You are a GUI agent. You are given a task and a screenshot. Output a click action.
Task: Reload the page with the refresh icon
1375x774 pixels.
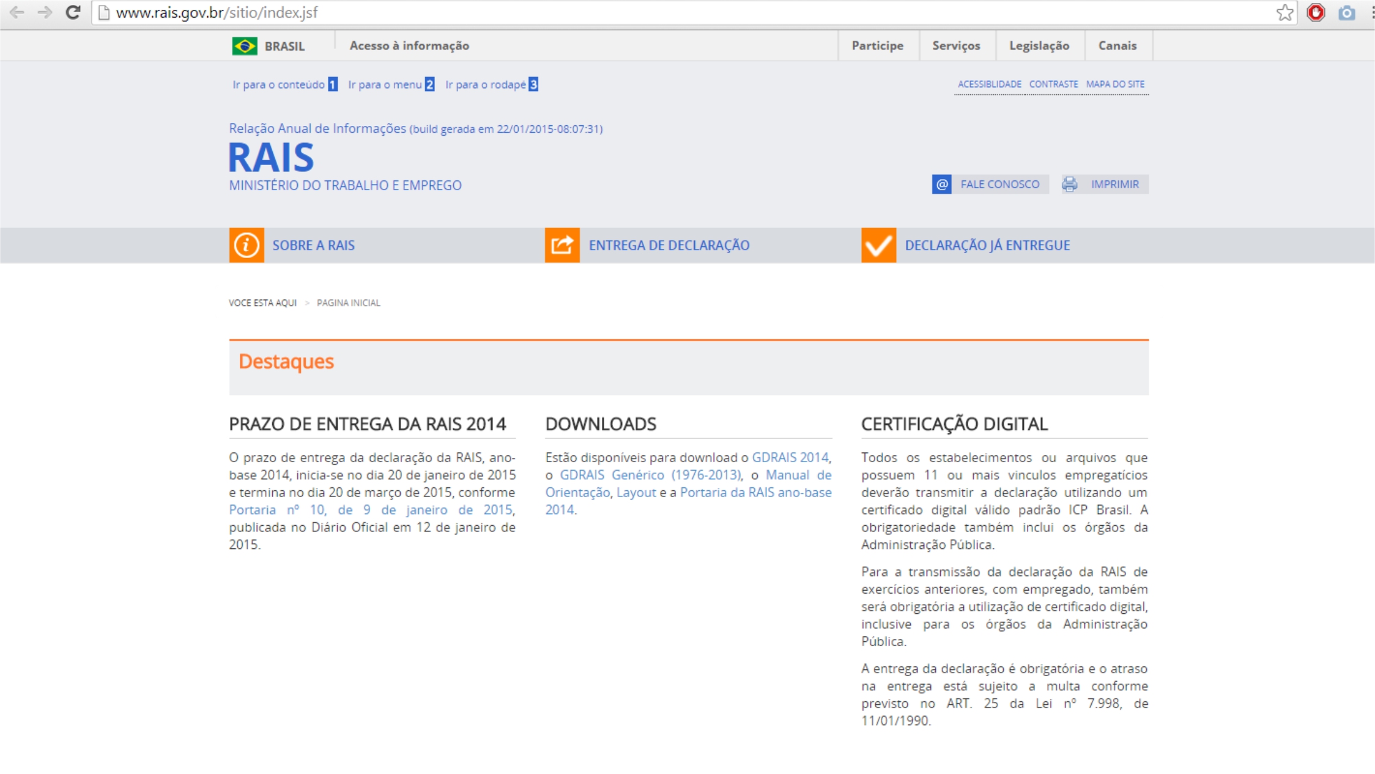[x=73, y=12]
